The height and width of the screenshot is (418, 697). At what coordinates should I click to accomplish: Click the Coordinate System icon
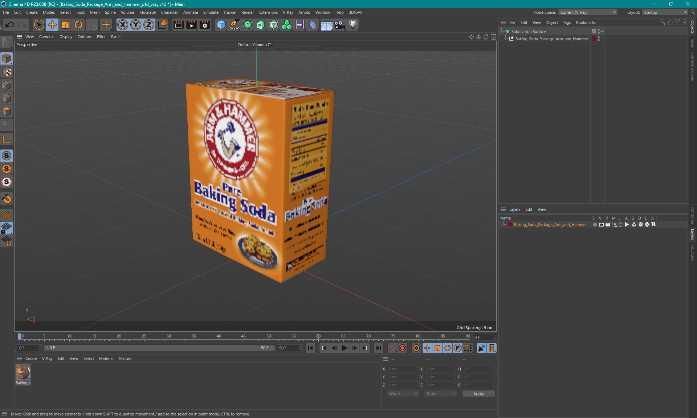pyautogui.click(x=162, y=25)
